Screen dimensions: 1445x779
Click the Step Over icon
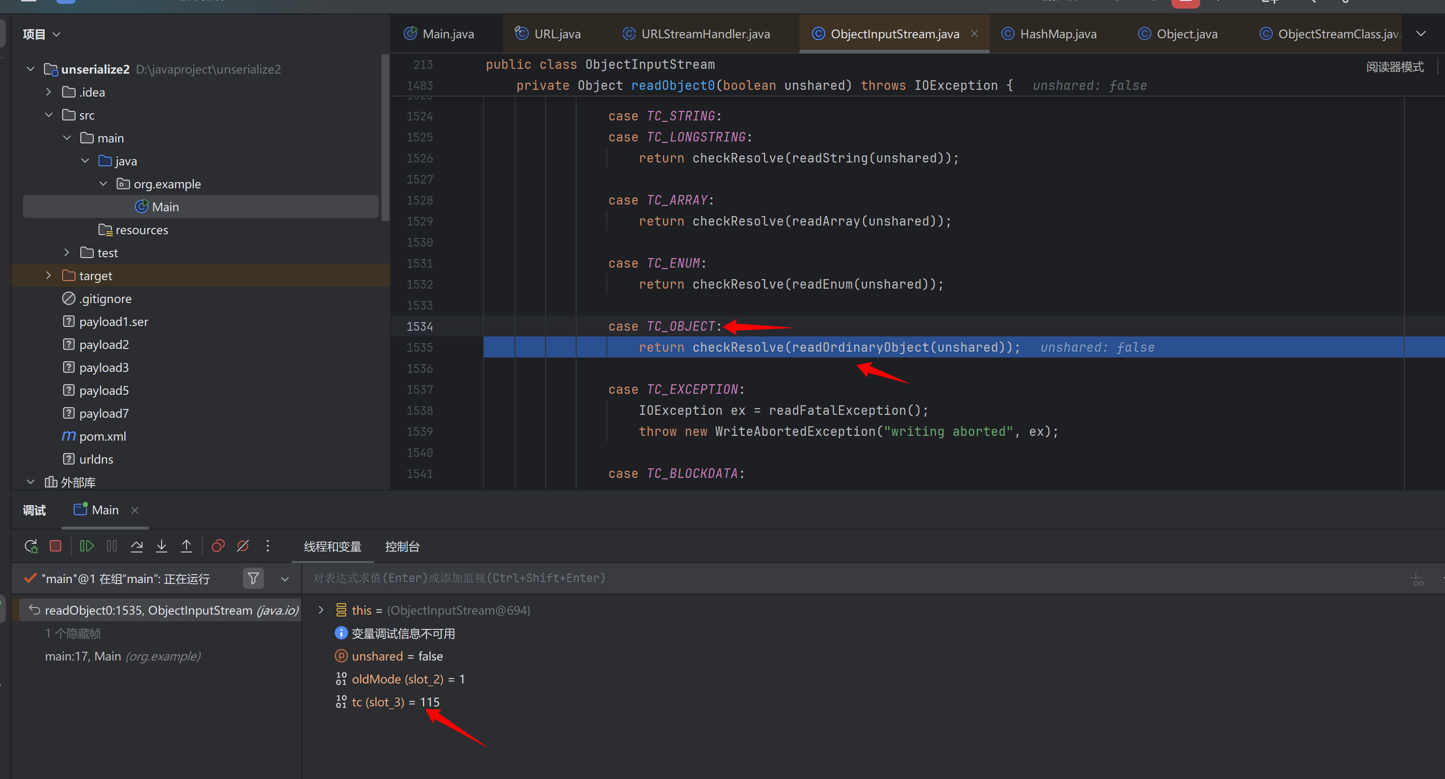coord(136,546)
